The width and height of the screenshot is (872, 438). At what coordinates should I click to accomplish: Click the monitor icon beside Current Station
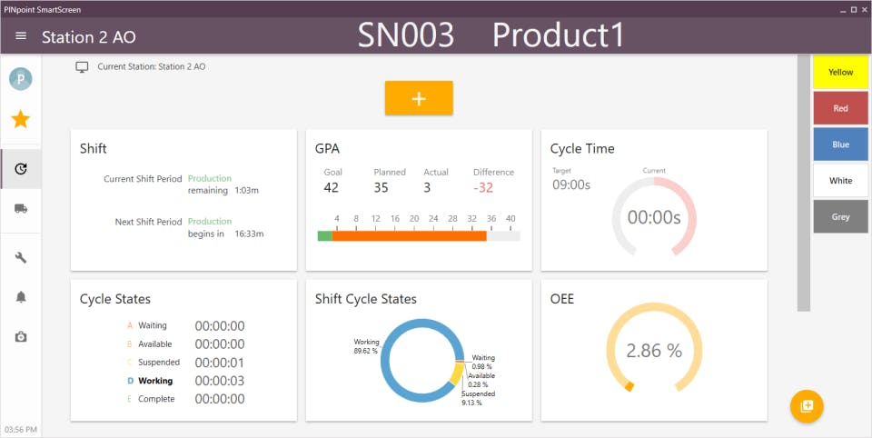tap(83, 67)
